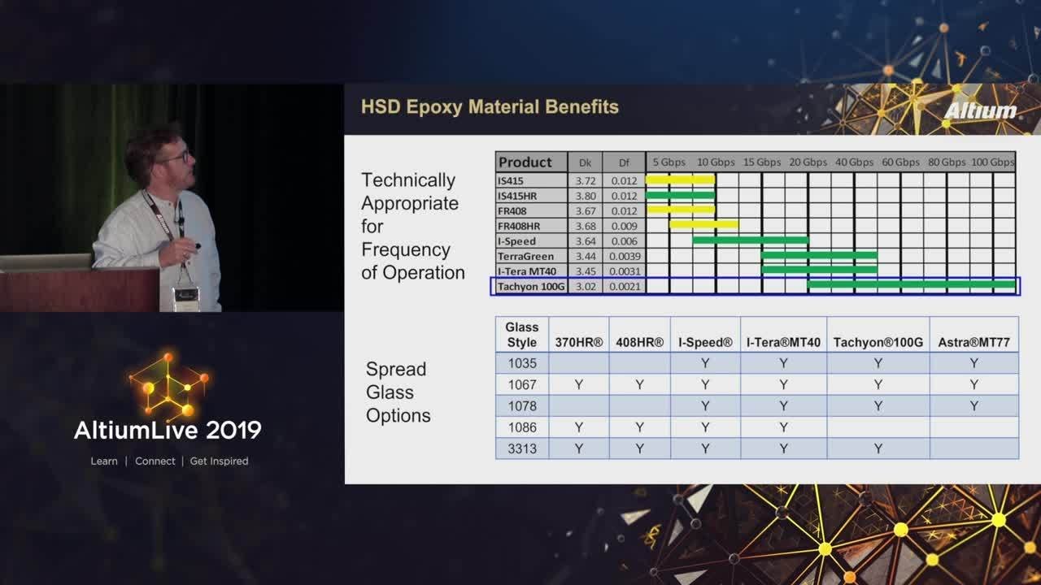This screenshot has height=585, width=1041.
Task: Click the 'Astra®MT77' column header
Action: [973, 343]
